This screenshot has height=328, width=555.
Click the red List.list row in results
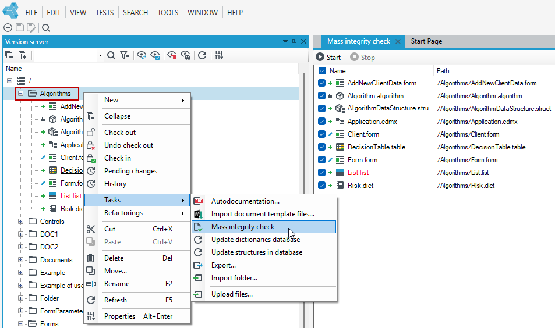pyautogui.click(x=358, y=173)
